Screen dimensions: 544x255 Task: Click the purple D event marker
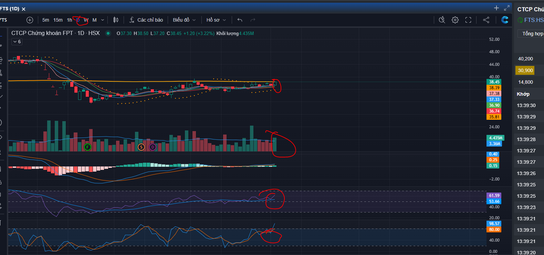(153, 147)
